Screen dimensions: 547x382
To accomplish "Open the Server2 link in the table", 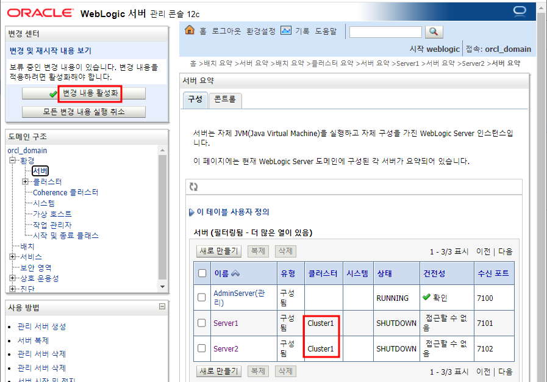I will (x=226, y=349).
